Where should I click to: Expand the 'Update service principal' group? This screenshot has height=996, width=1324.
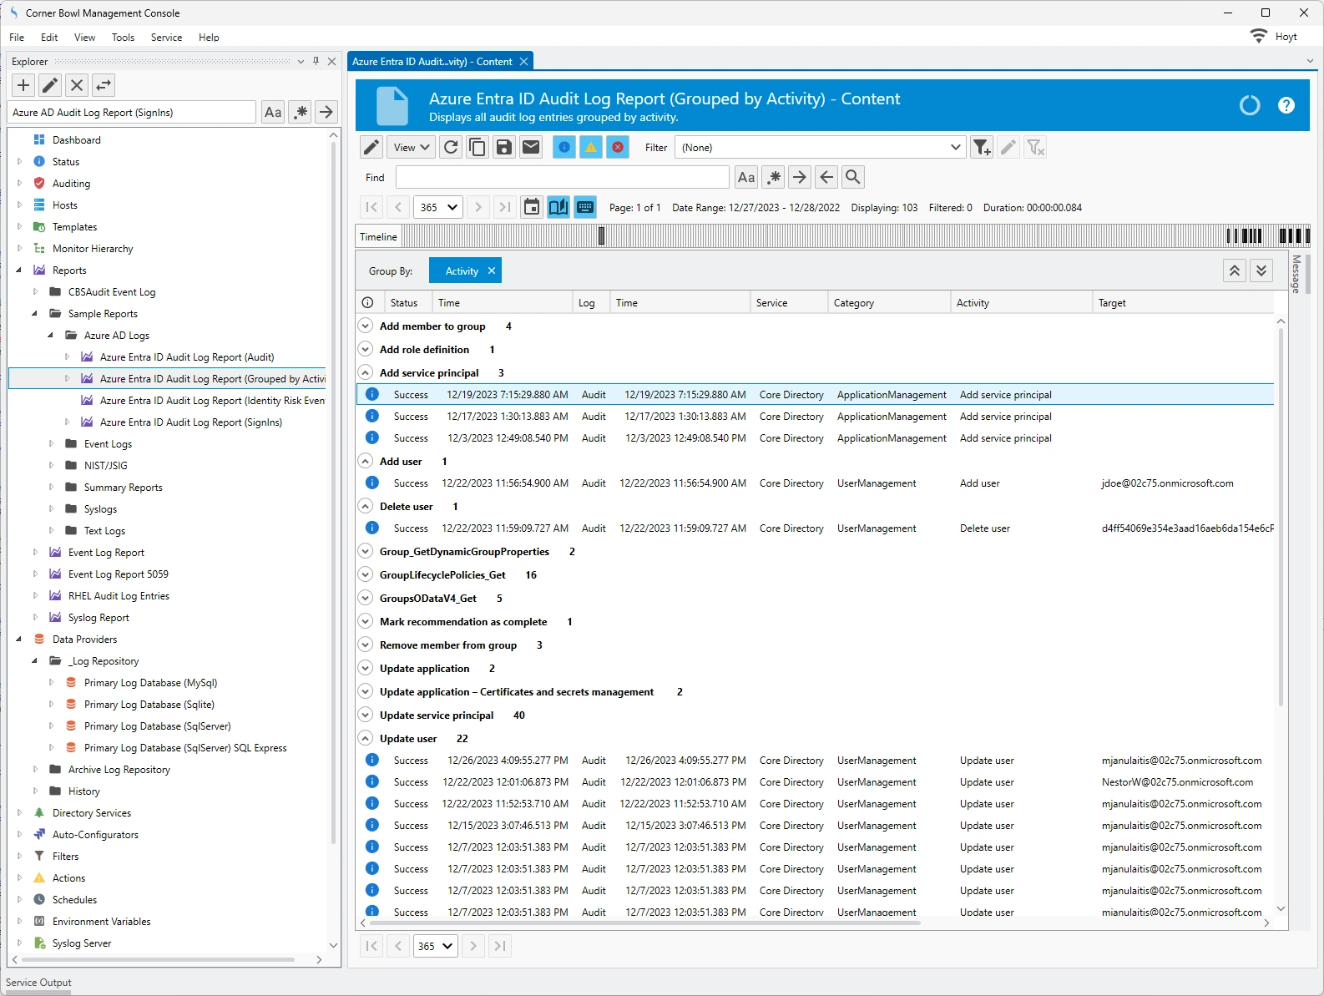(366, 715)
